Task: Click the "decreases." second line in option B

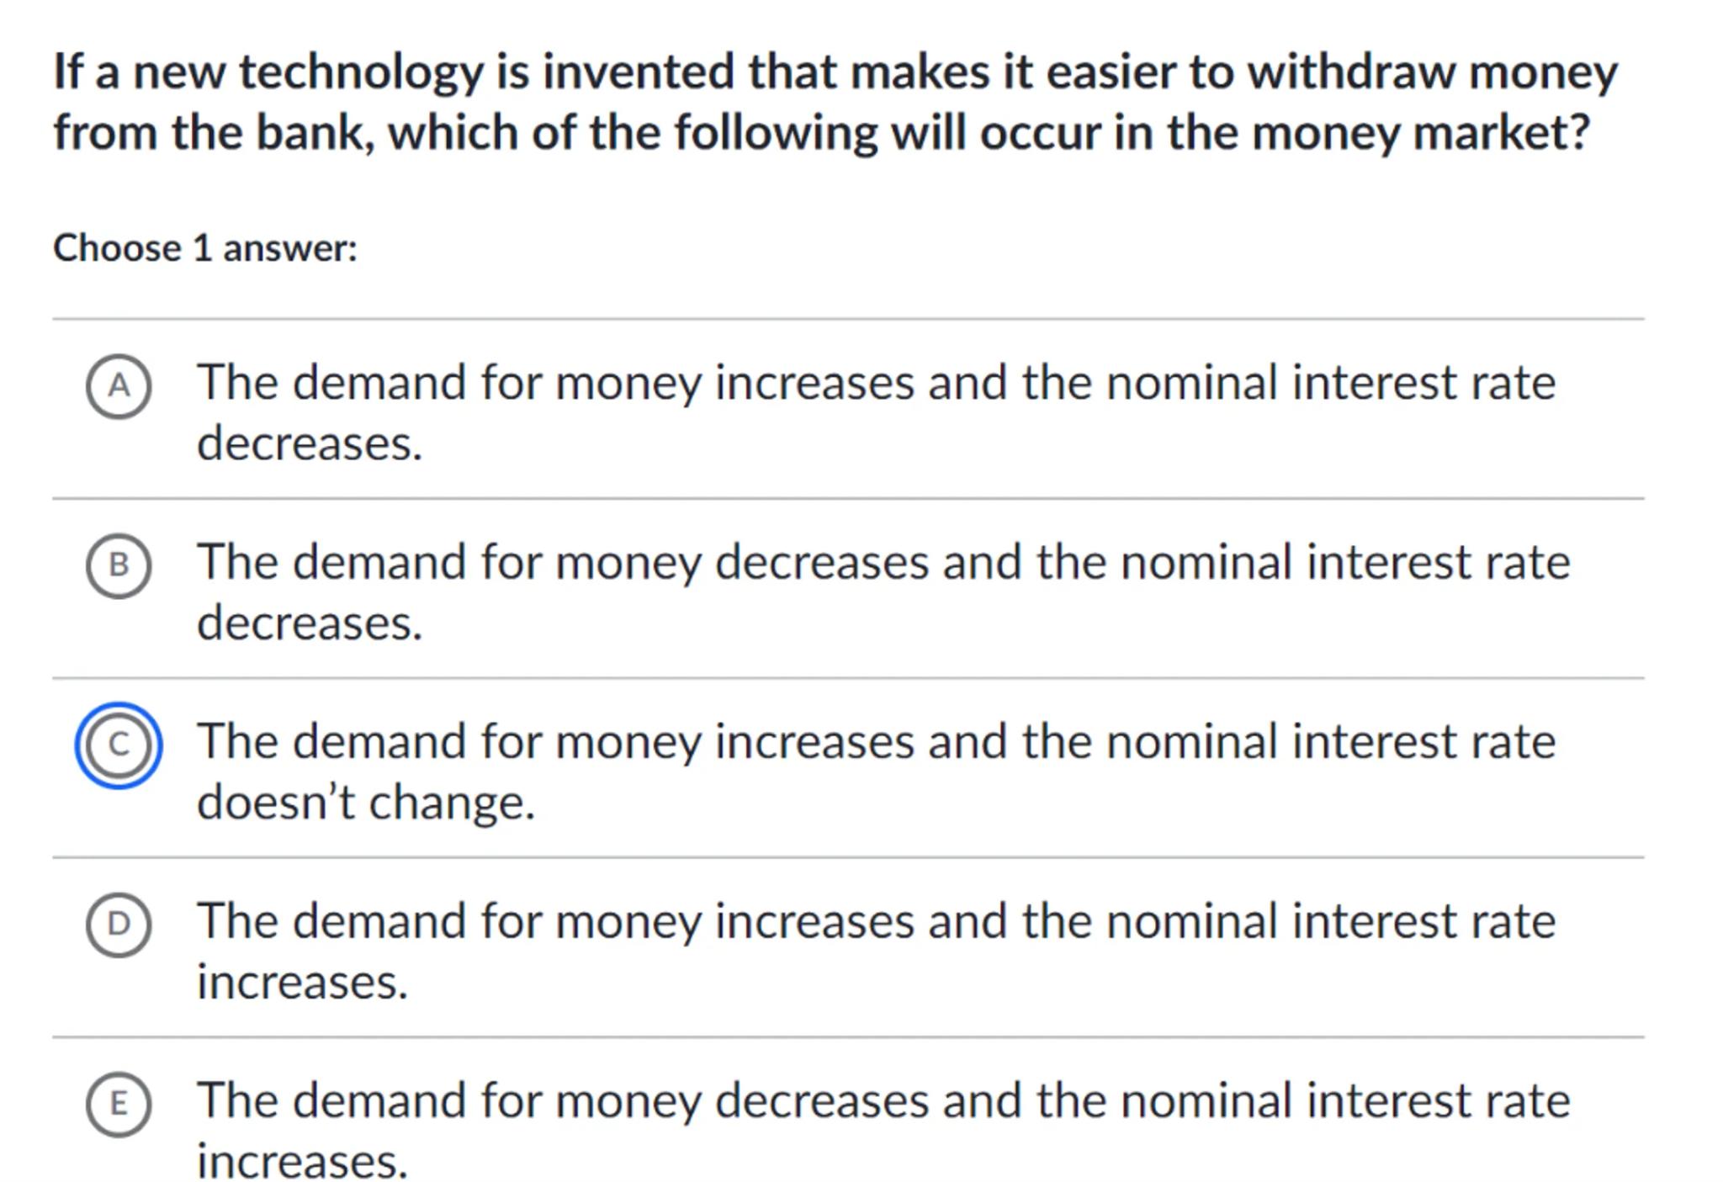Action: tap(309, 623)
